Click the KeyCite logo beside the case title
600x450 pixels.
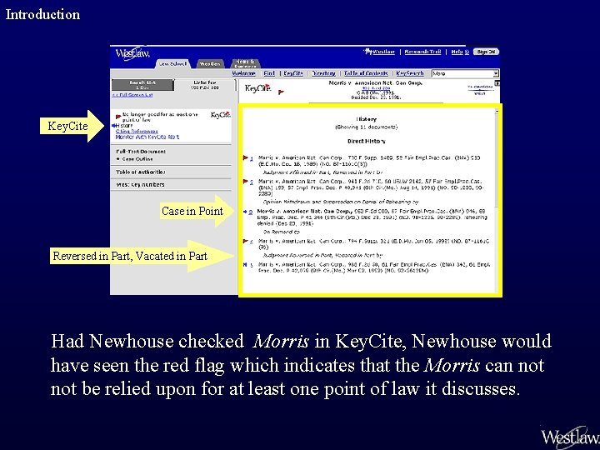click(x=257, y=88)
